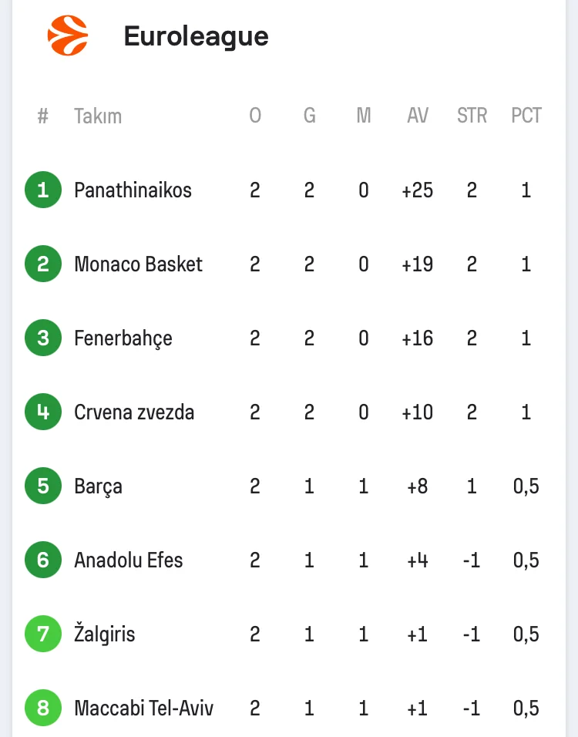Tap the rank 1 green badge
The image size is (578, 737).
(43, 190)
